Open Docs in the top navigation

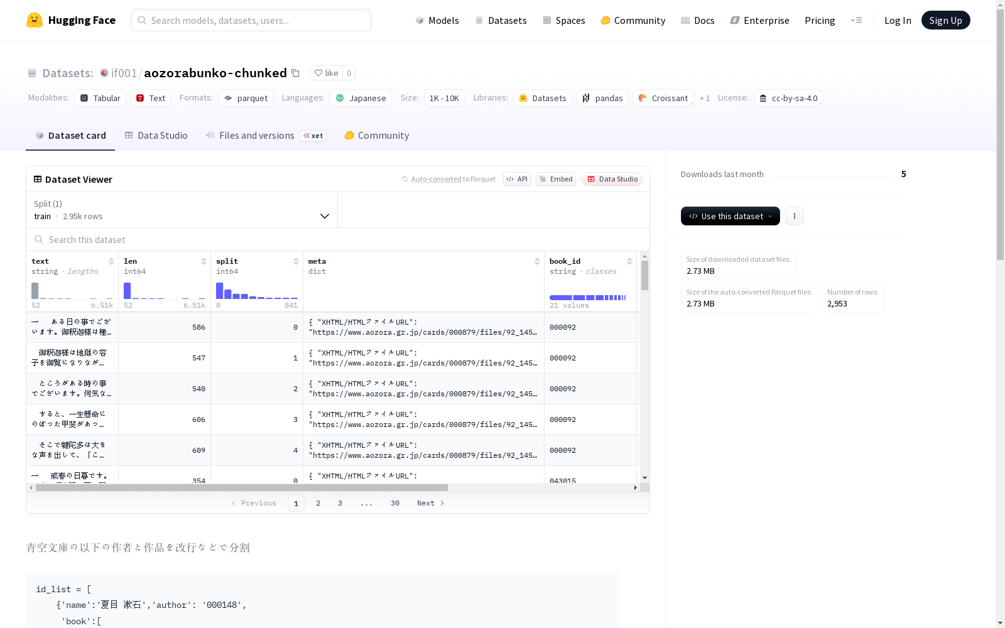(698, 20)
